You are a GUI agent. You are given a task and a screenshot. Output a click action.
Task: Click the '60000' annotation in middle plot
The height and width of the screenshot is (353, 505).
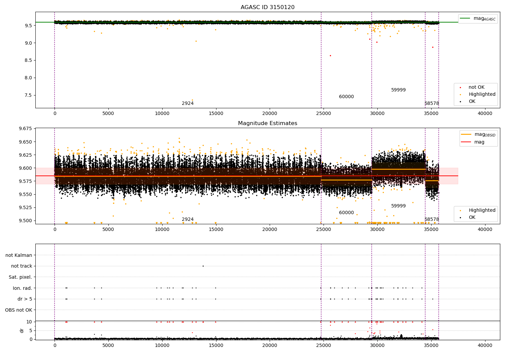346,213
